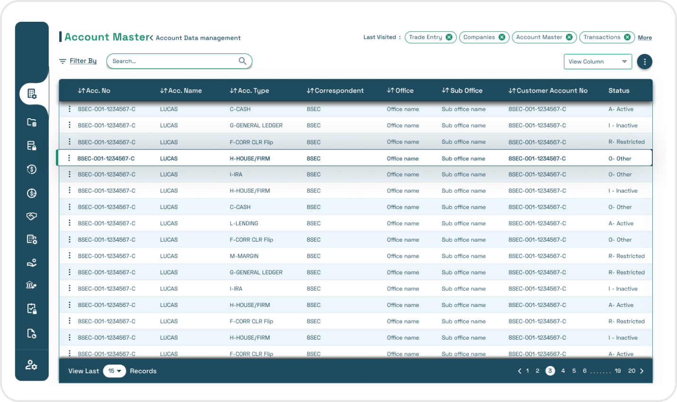Click the M-MARGIN account type cell
Image resolution: width=677 pixels, height=402 pixels.
tap(244, 256)
